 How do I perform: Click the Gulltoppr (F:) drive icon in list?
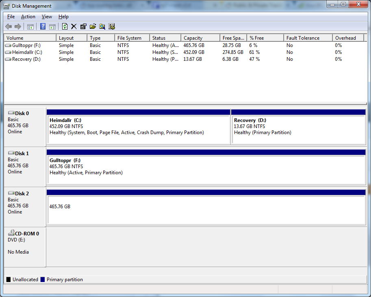(8, 45)
